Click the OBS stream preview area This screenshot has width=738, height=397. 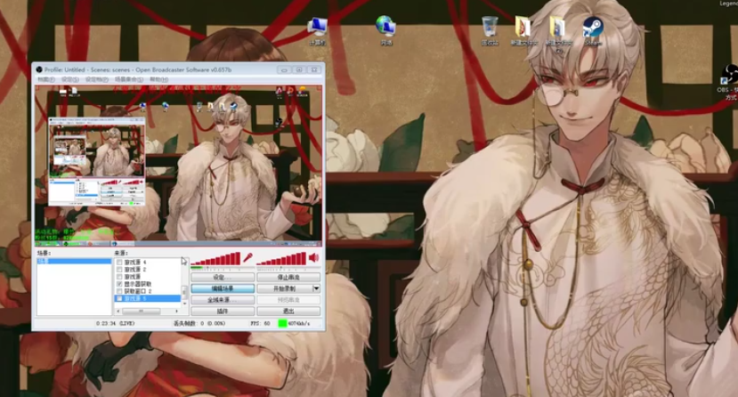[x=178, y=166]
